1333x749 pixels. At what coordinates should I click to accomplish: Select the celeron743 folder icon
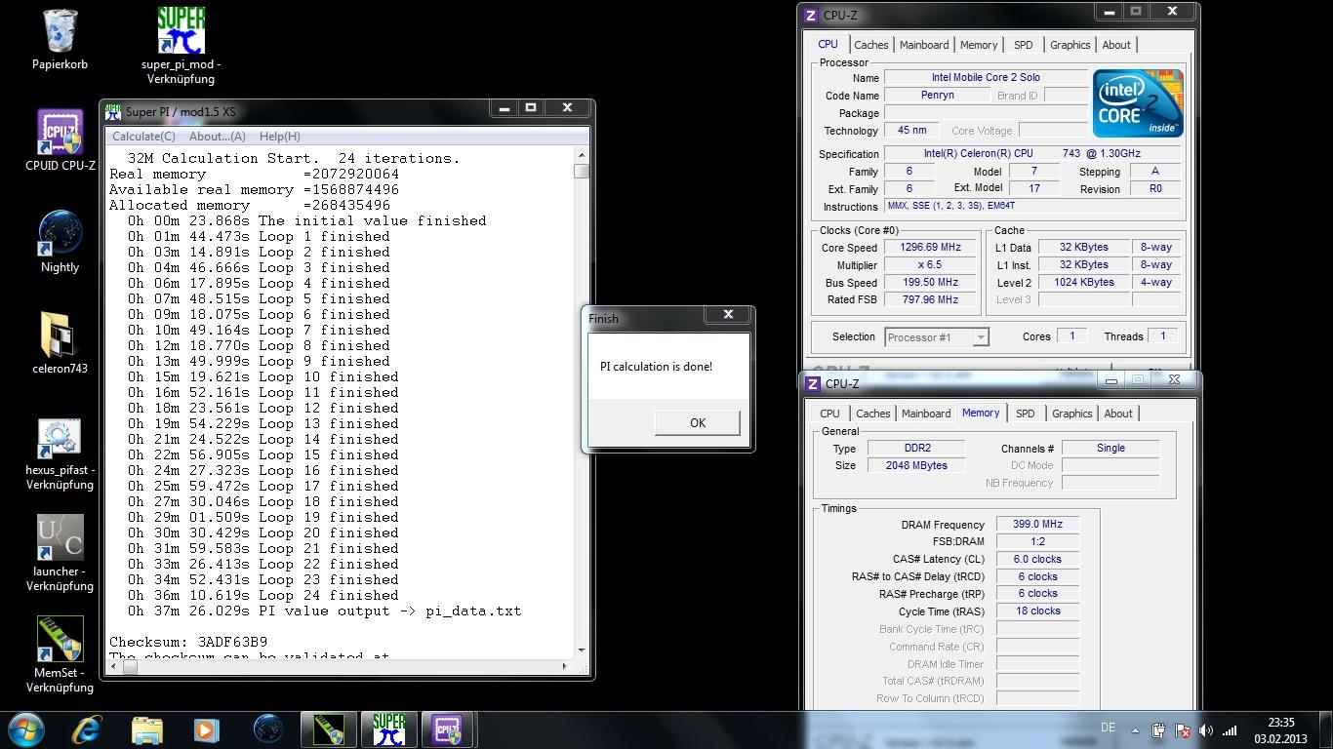tap(60, 335)
